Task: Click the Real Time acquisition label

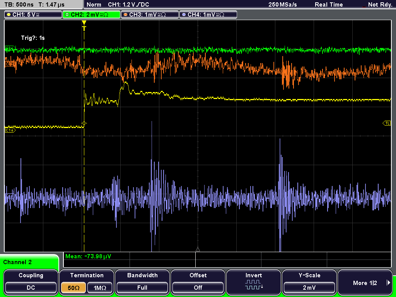Action: pyautogui.click(x=329, y=5)
